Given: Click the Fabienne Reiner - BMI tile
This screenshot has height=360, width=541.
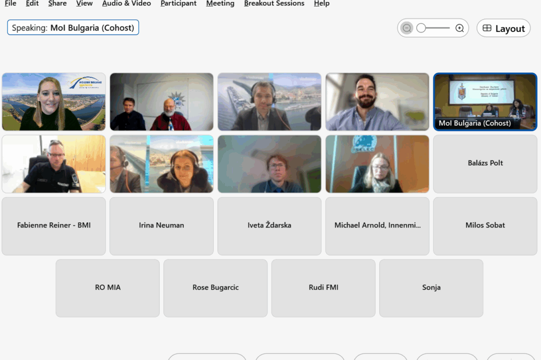Looking at the screenshot, I should pos(54,225).
